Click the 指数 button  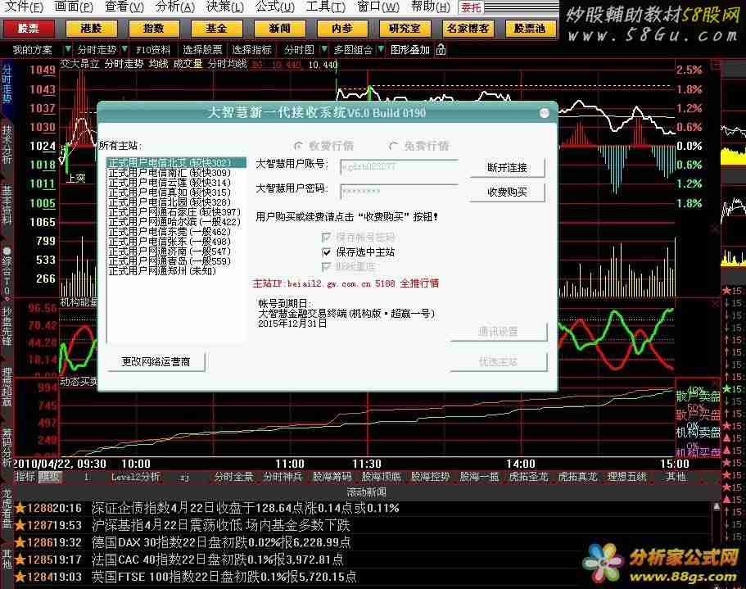(x=154, y=29)
